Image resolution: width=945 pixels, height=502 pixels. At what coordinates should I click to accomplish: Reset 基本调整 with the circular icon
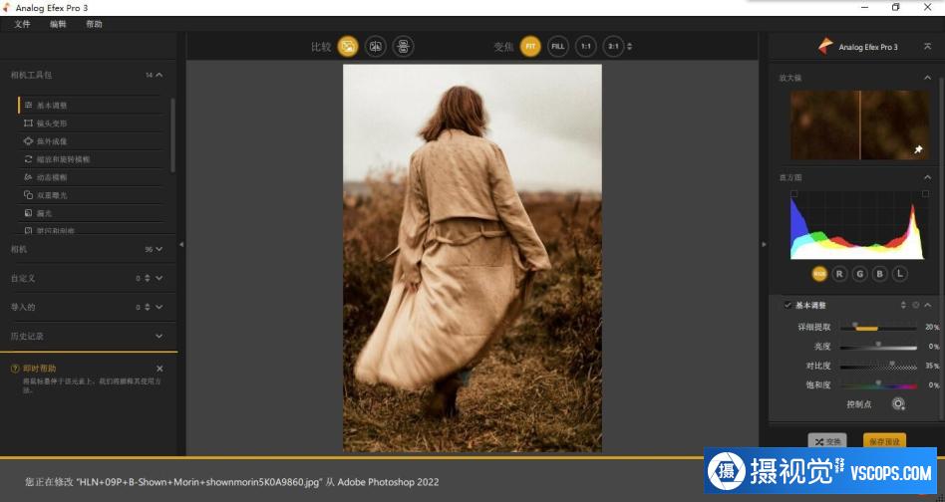pyautogui.click(x=915, y=305)
